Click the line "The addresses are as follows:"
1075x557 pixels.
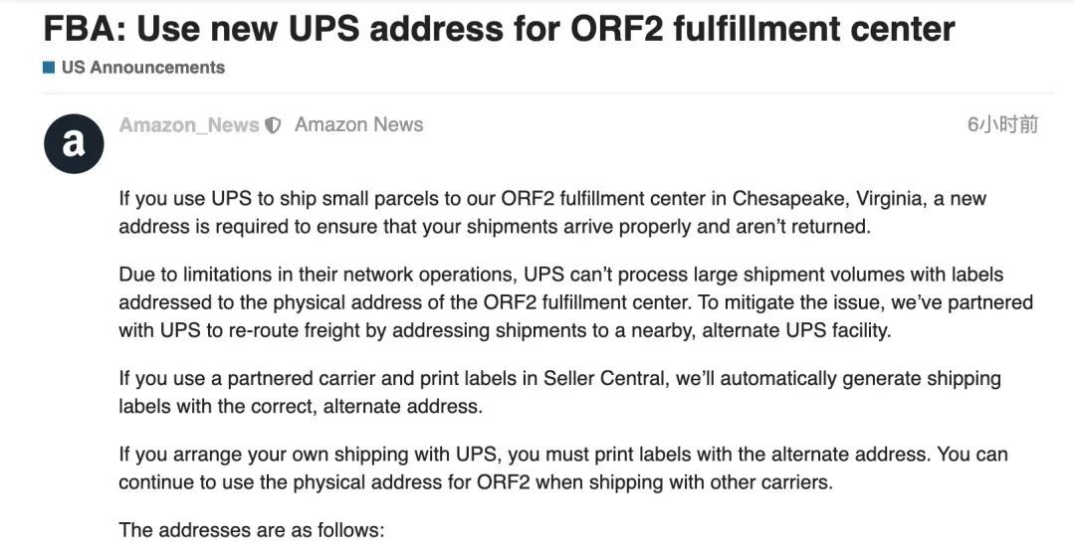point(251,529)
